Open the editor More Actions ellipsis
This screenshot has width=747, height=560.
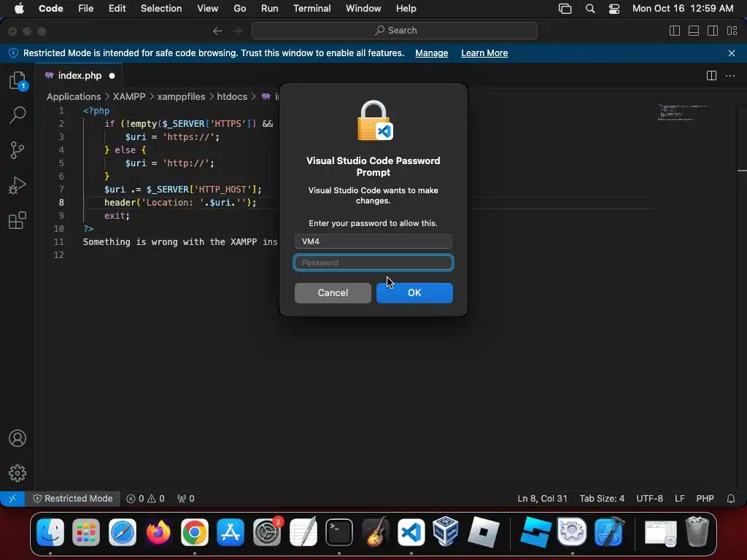[x=729, y=76]
